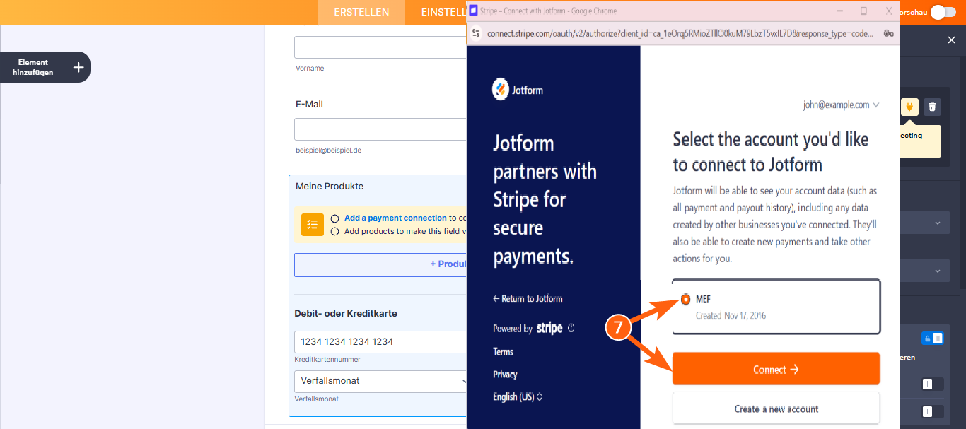The width and height of the screenshot is (966, 429).
Task: Select the MEF account radio button
Action: [x=685, y=299]
